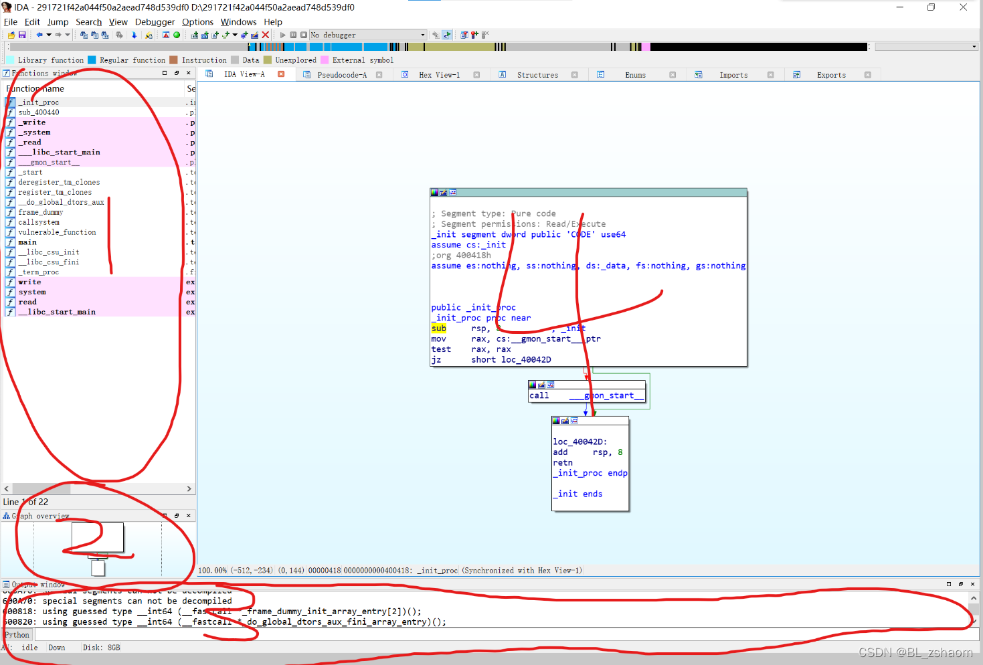983x665 pixels.
Task: Jump forward with the gray right arrow
Action: (x=58, y=35)
